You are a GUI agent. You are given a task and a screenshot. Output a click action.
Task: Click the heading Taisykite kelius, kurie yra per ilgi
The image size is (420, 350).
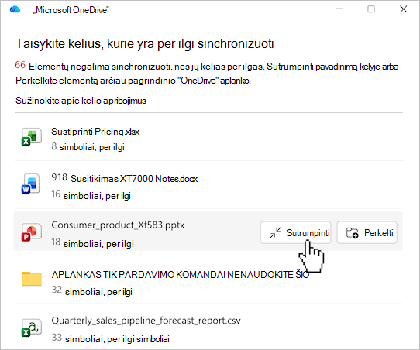[x=145, y=44]
